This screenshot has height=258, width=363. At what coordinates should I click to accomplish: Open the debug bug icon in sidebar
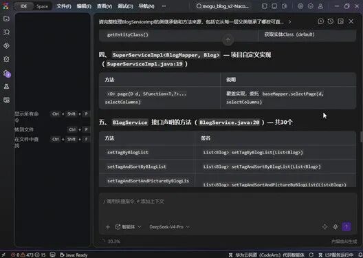coord(6,59)
